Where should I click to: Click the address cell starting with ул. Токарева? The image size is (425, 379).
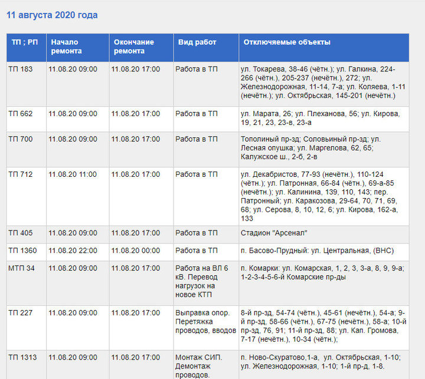[323, 82]
